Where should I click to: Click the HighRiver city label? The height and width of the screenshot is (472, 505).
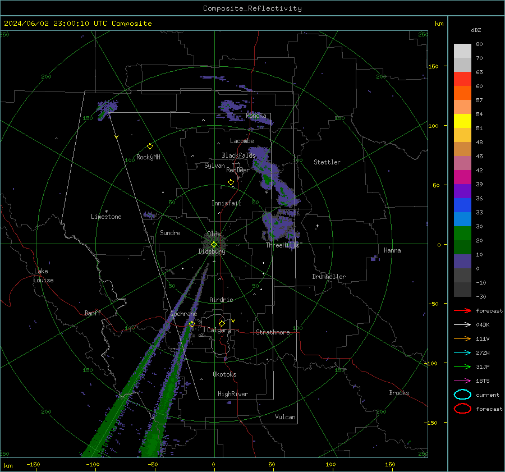pyautogui.click(x=233, y=394)
